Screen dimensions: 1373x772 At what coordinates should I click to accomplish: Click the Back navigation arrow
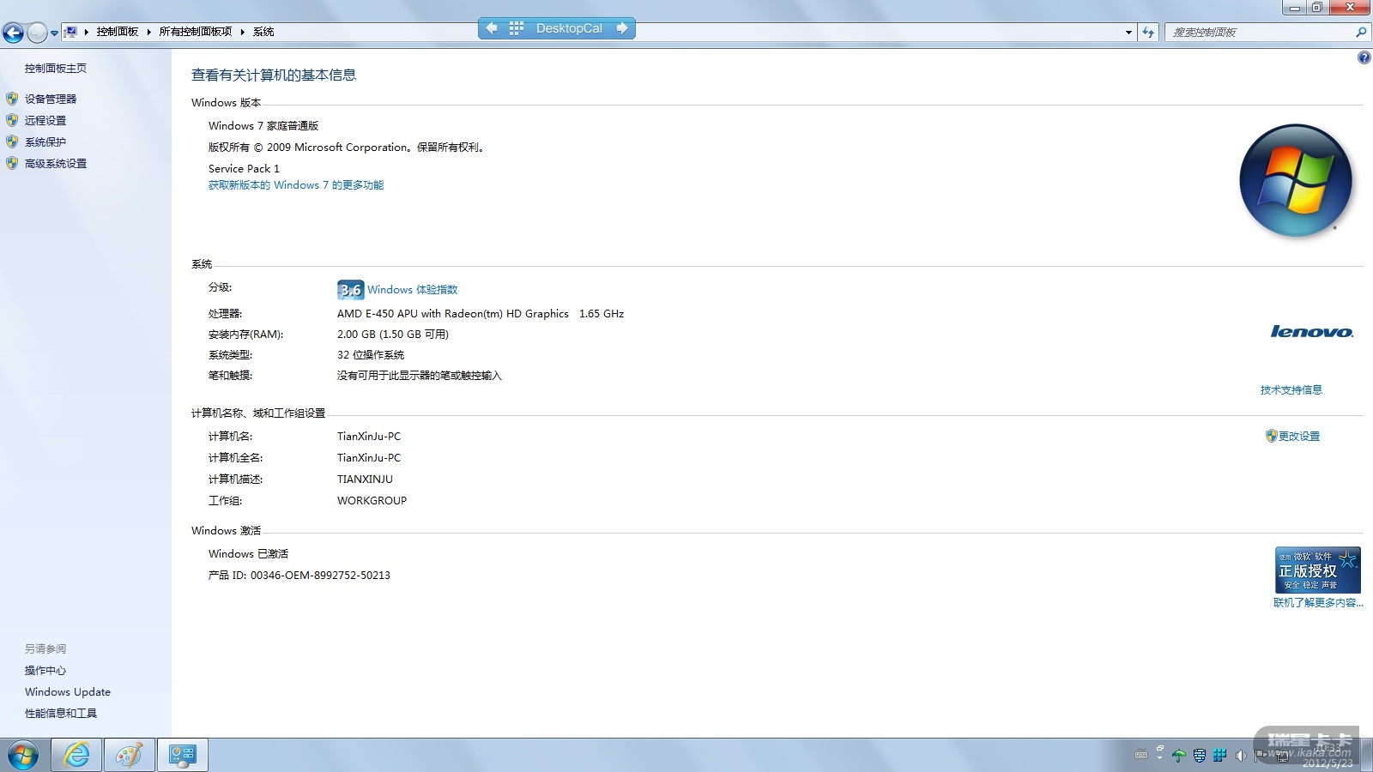coord(14,33)
